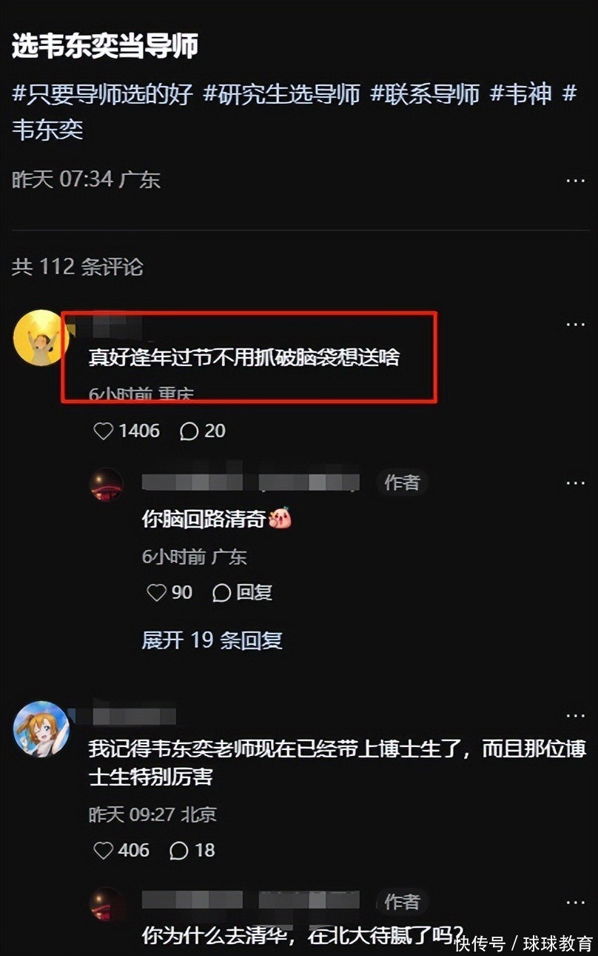Like the Beijing comment with 406 likes
Screen dimensions: 598x956
104,851
